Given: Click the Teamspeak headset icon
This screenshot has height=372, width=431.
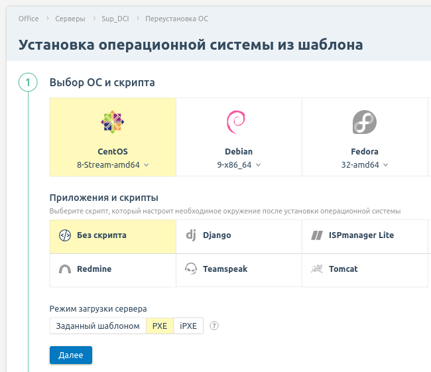Looking at the screenshot, I should tap(191, 269).
